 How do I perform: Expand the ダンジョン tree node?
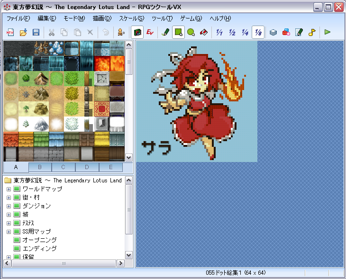(x=9, y=206)
